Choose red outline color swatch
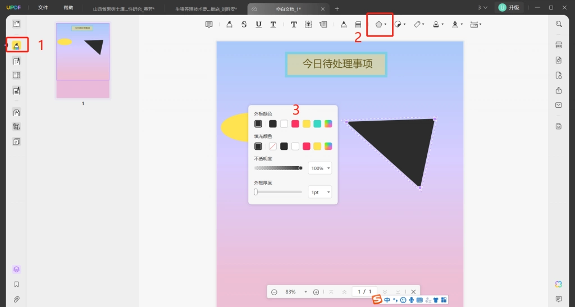575x307 pixels. click(295, 124)
